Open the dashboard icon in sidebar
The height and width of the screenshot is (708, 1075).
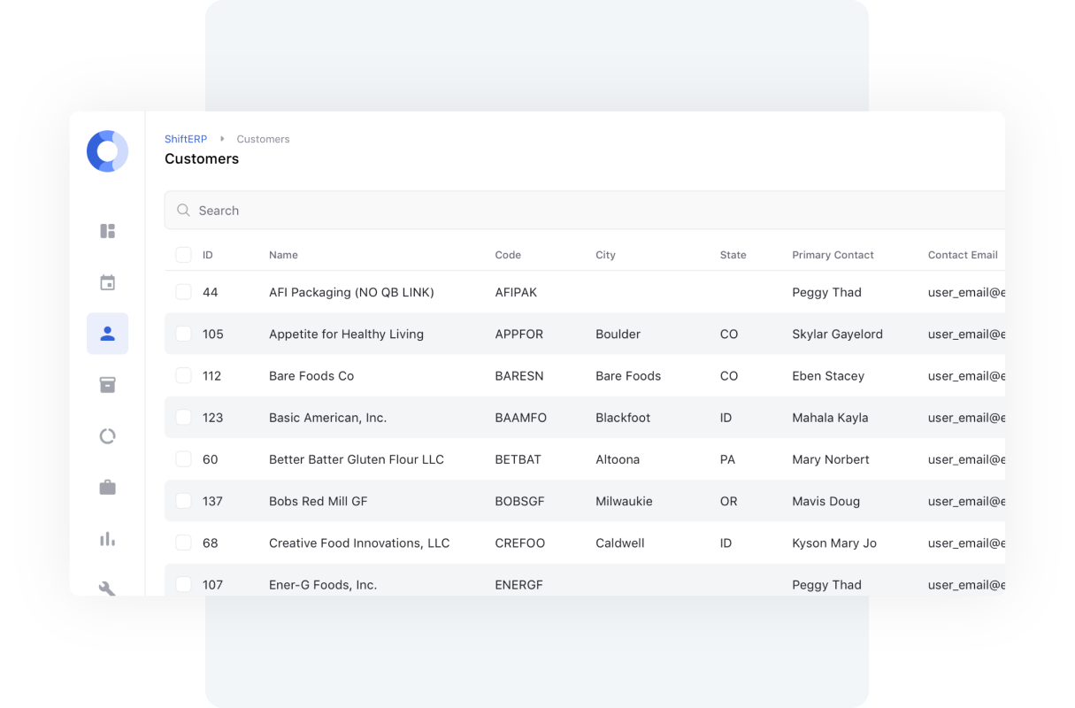point(107,231)
